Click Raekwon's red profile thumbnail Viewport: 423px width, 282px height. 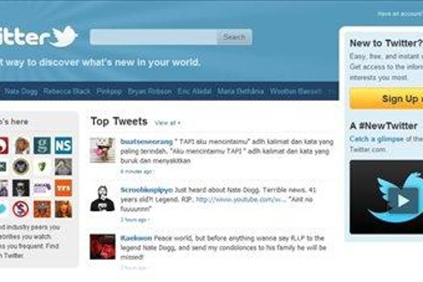(102, 247)
